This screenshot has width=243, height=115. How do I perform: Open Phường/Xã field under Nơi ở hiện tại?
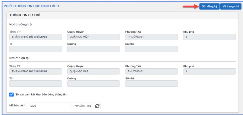tap(151, 71)
